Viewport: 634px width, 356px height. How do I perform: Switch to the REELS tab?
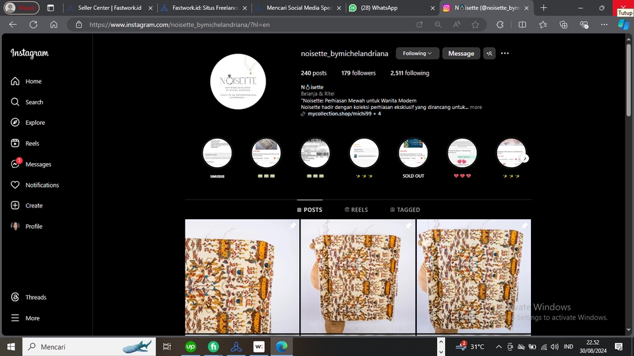356,209
